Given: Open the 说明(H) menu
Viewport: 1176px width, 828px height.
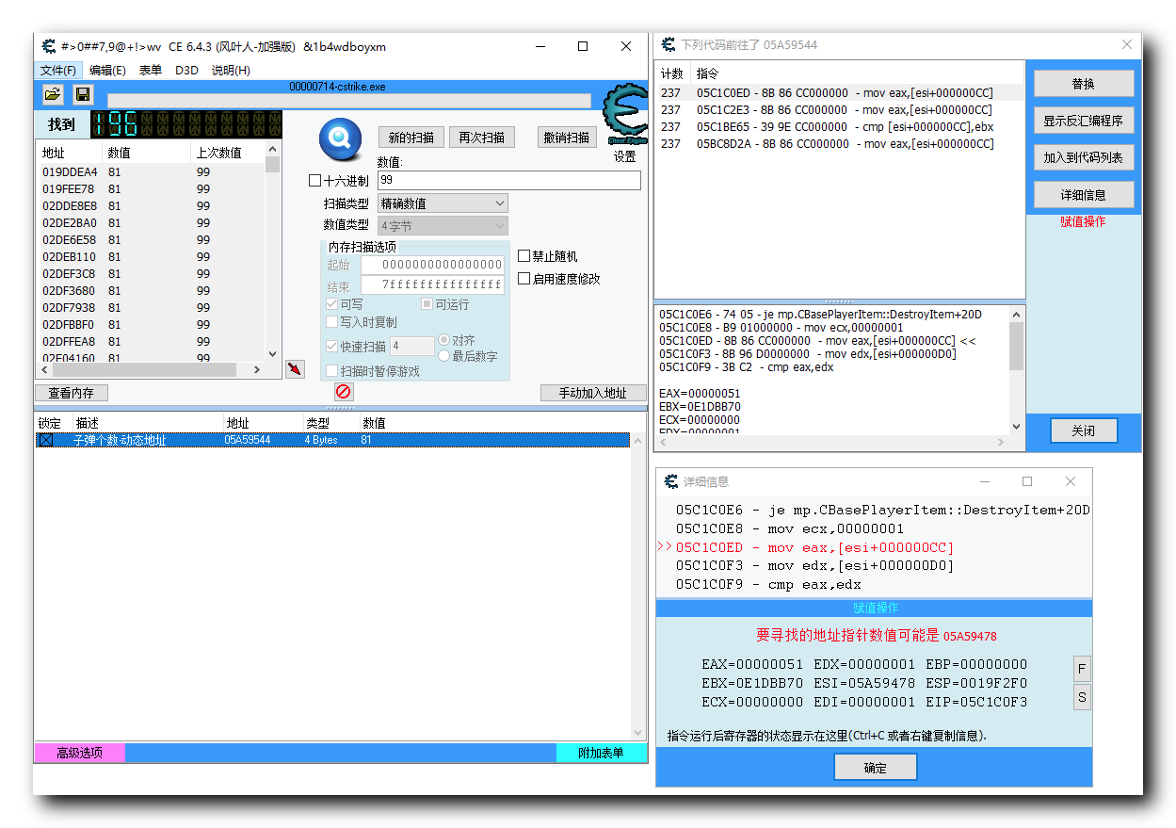Looking at the screenshot, I should (231, 71).
